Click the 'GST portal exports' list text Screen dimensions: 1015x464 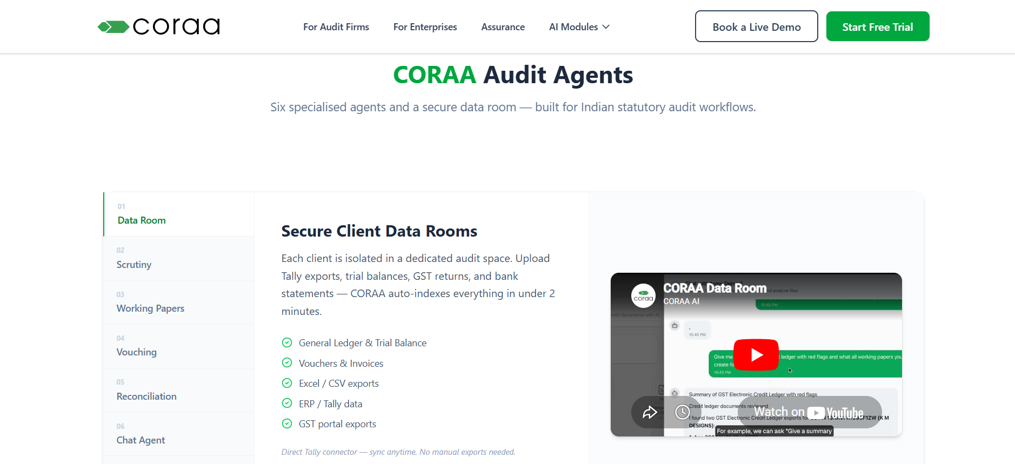[x=337, y=424]
